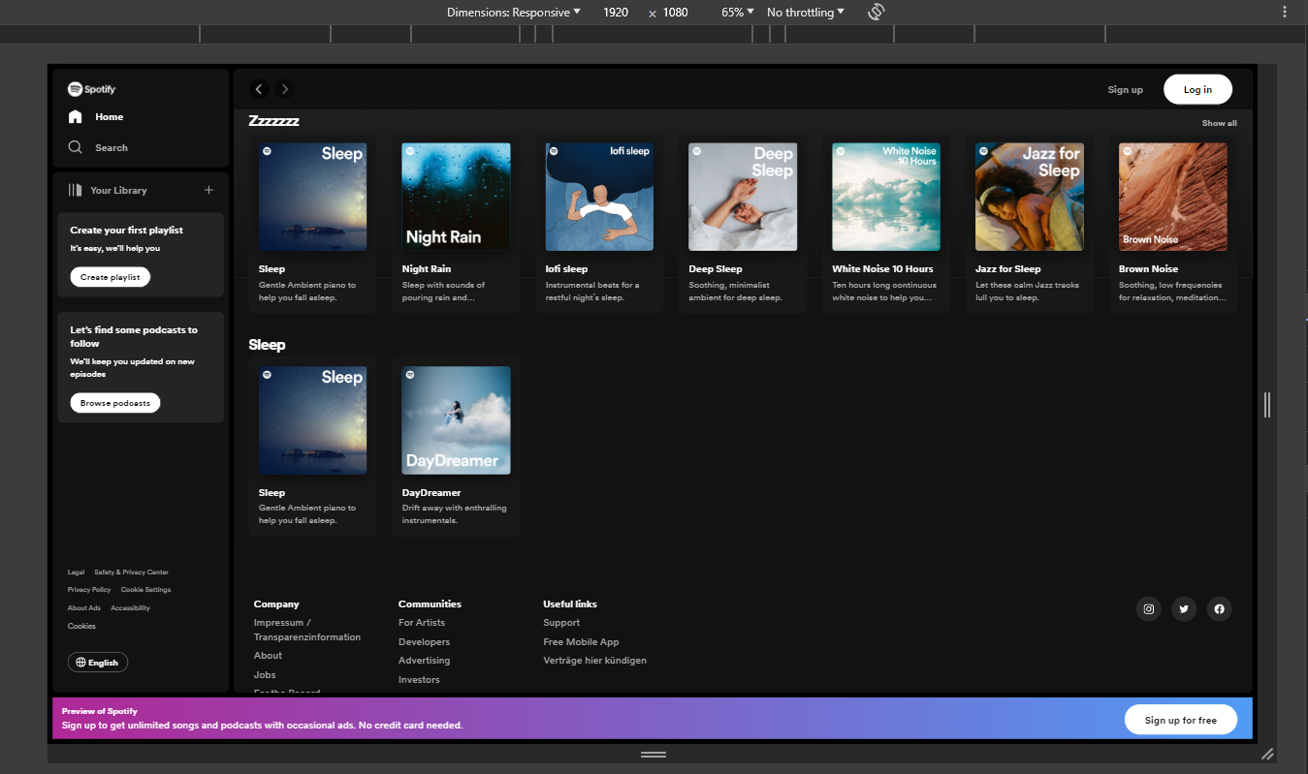Click the Zzzzzzz section heading
Viewport: 1308px width, 774px height.
tap(273, 121)
